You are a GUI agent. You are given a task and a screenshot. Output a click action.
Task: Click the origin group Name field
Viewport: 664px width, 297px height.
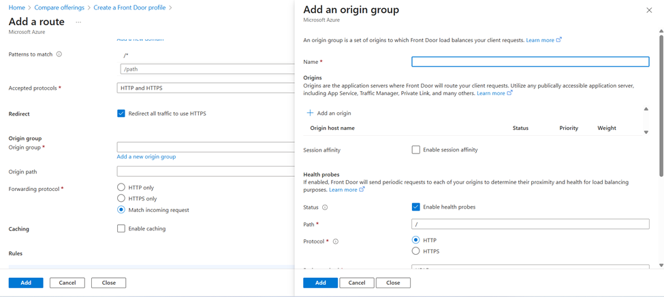pos(531,62)
